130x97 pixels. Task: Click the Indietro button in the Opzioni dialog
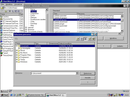pos(120,46)
